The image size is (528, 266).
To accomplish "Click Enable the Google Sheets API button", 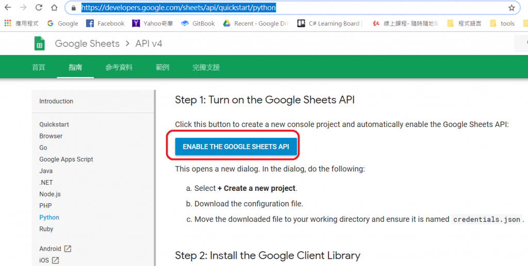I will click(x=236, y=147).
